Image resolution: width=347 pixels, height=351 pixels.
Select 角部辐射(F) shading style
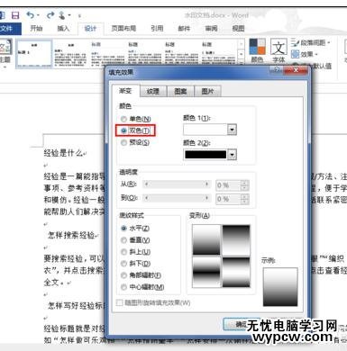[x=141, y=275]
